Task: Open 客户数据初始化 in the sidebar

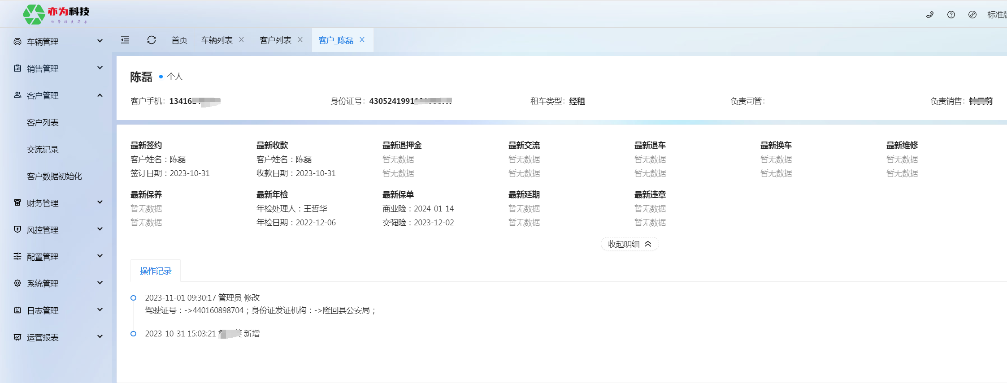Action: 54,176
